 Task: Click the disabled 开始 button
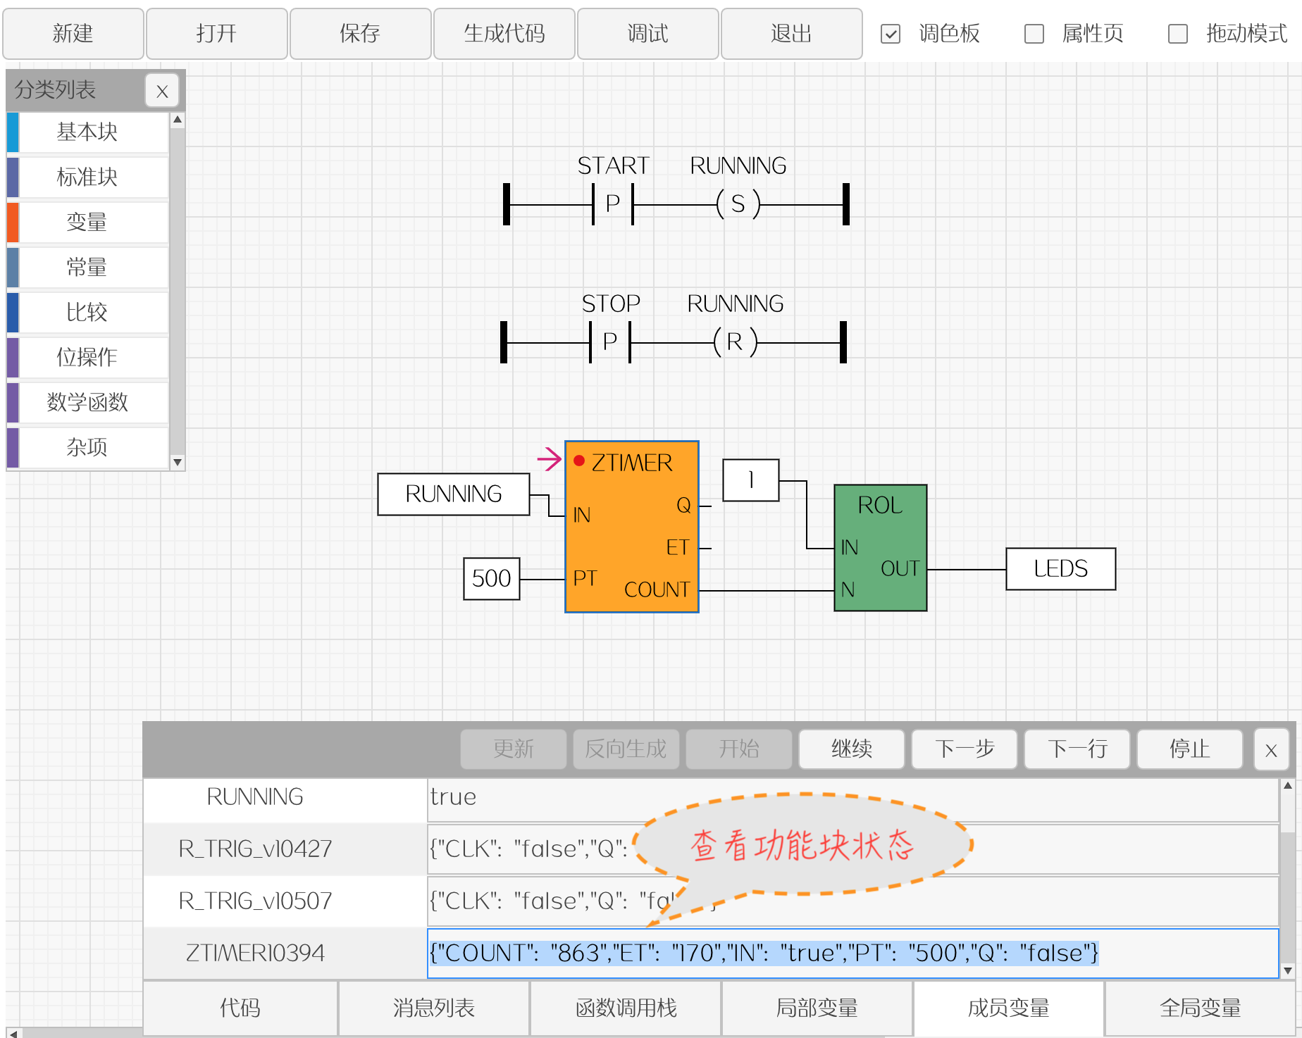739,749
